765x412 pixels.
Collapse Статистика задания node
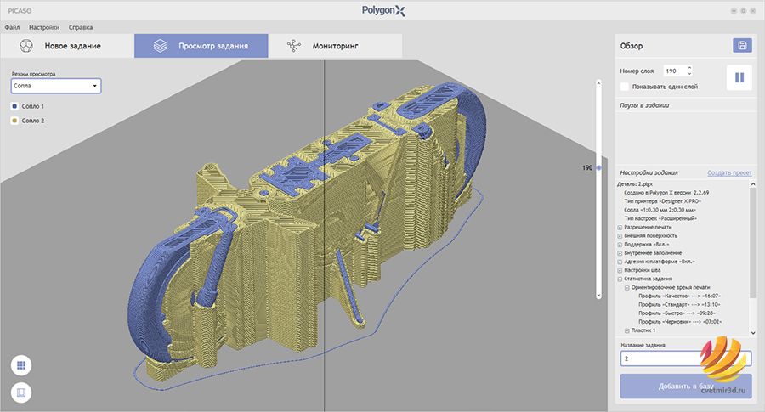(x=620, y=279)
